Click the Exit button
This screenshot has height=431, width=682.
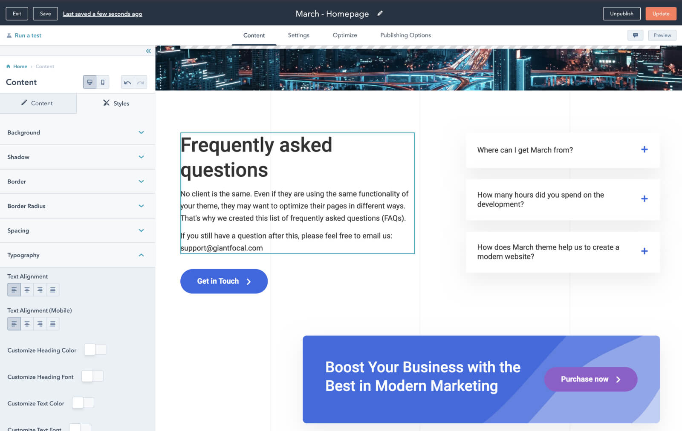tap(17, 14)
